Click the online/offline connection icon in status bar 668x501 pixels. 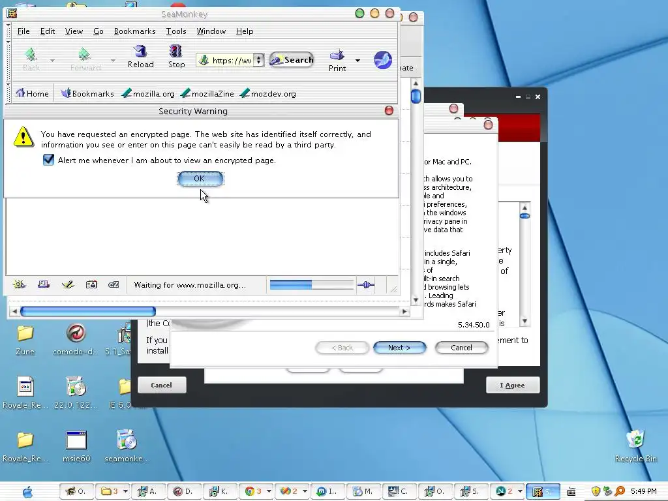(366, 284)
